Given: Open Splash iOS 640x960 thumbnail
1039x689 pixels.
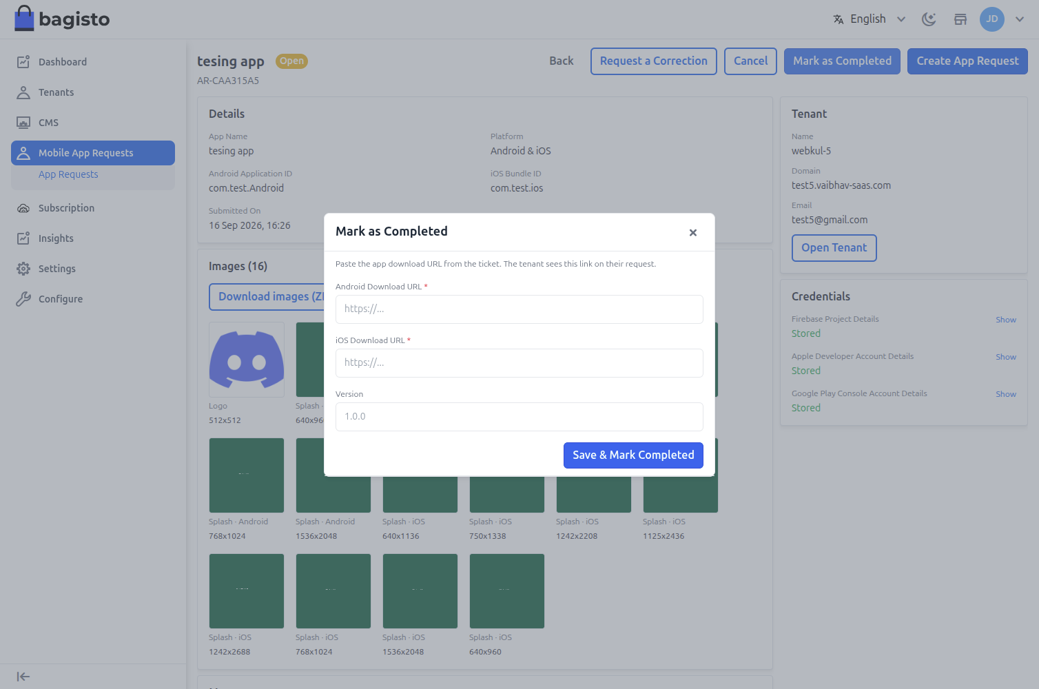Looking at the screenshot, I should pos(507,591).
